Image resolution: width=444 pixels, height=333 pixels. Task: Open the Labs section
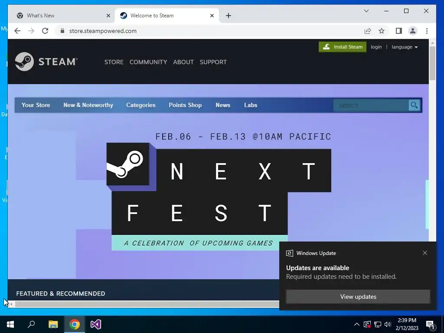(x=251, y=105)
